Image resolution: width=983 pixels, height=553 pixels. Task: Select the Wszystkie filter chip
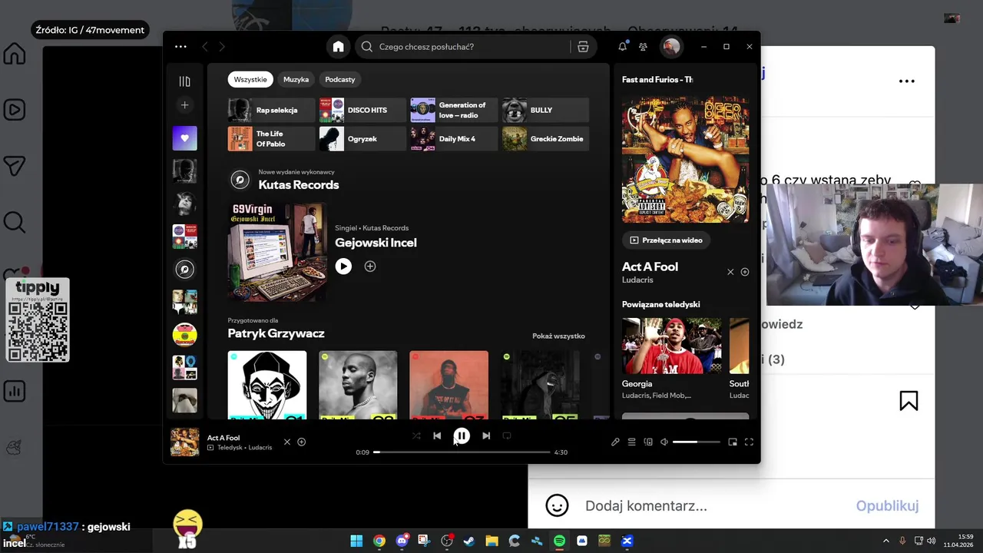click(250, 79)
